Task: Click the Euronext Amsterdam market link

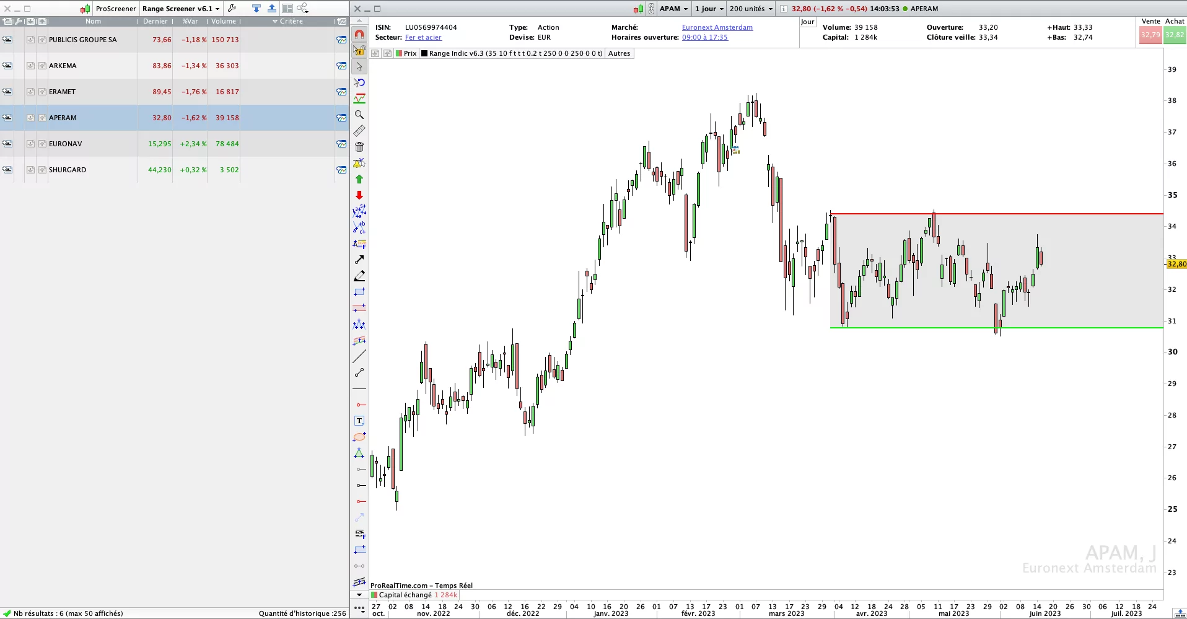Action: click(717, 27)
